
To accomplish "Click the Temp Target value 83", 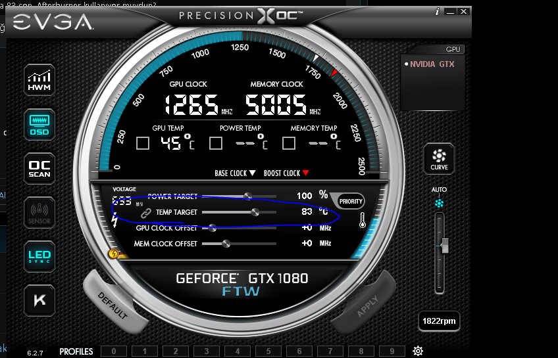I will [307, 212].
